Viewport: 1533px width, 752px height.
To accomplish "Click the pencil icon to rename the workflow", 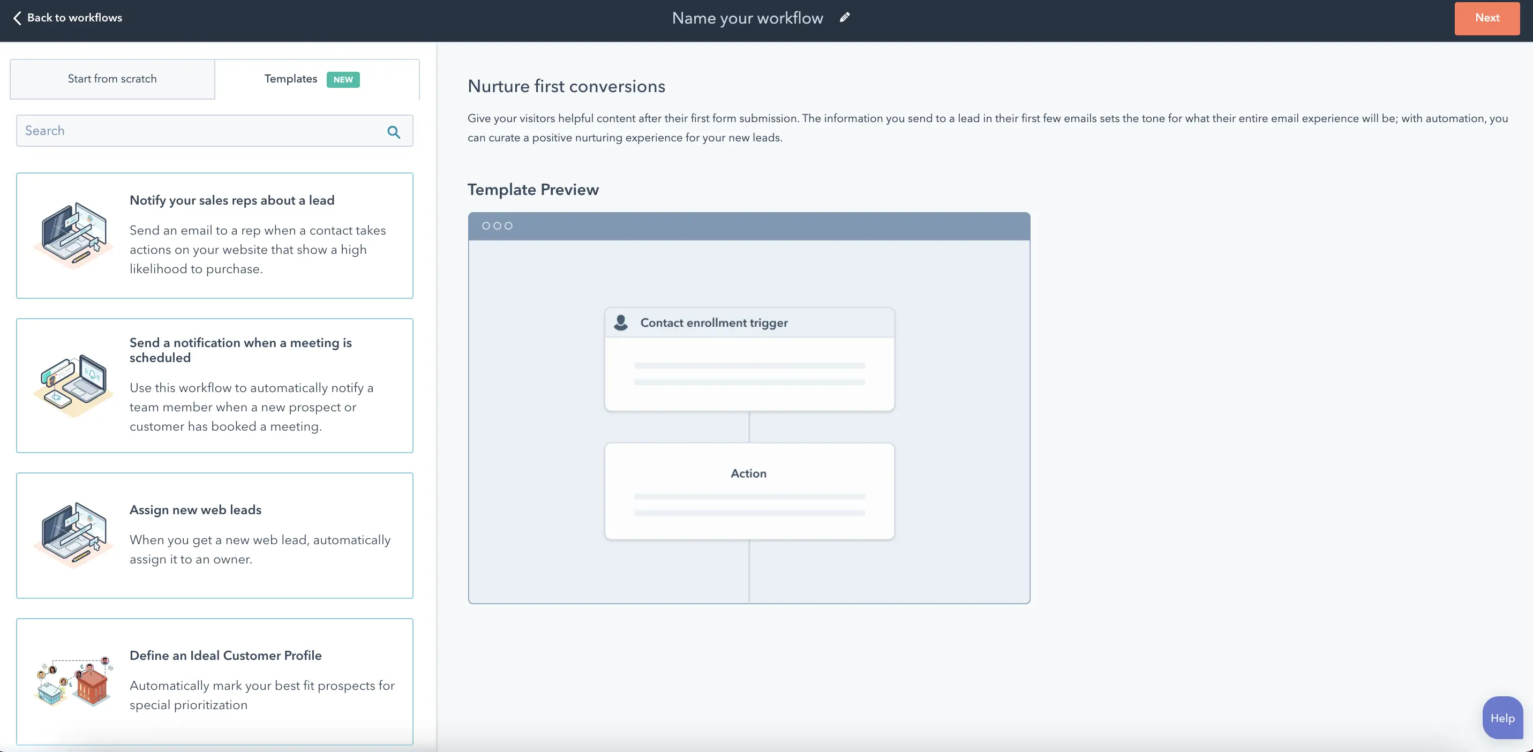I will 844,18.
